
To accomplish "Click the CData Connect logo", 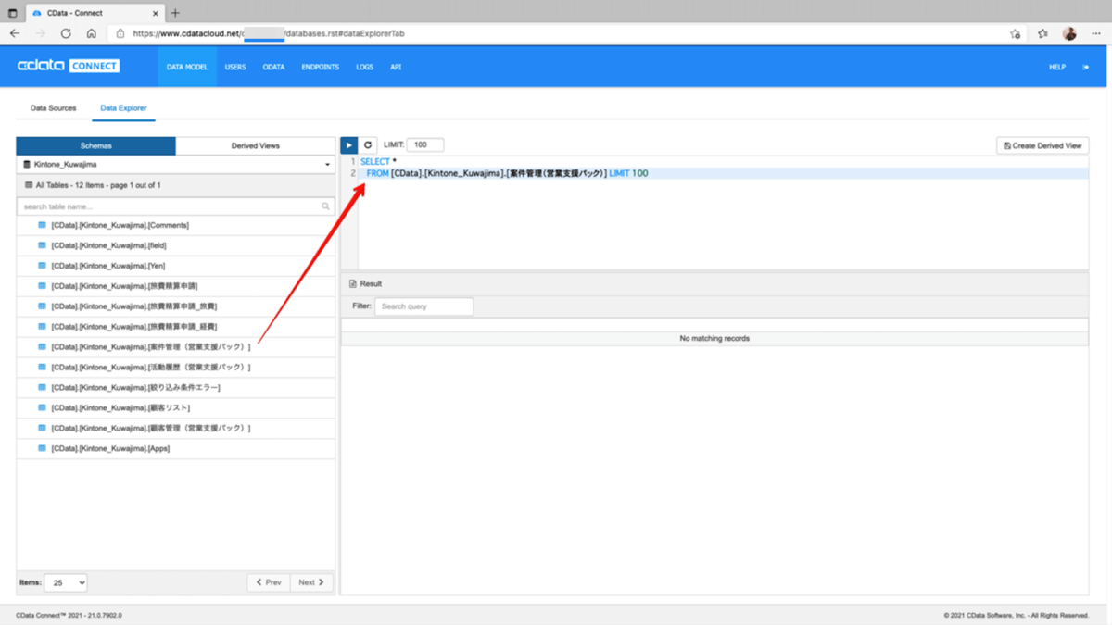I will tap(69, 67).
